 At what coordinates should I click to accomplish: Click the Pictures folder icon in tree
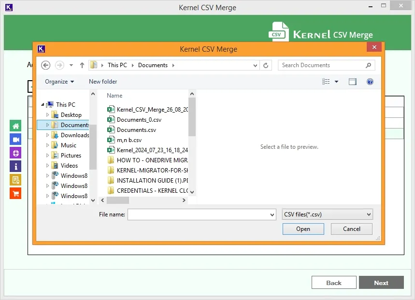(55, 155)
